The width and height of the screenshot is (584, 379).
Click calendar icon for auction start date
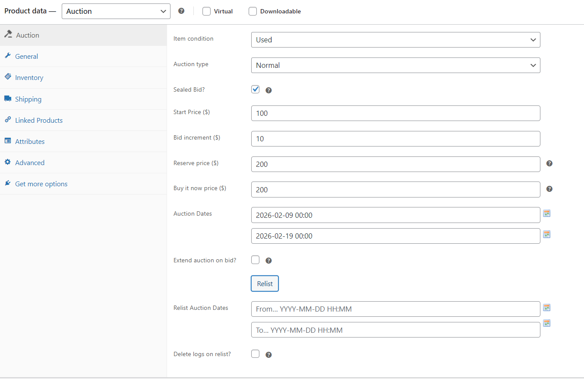point(546,213)
